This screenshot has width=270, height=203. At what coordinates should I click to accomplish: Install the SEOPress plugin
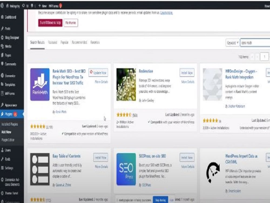[x=187, y=158]
